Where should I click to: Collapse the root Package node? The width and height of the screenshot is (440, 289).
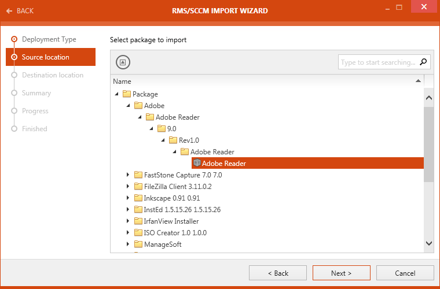click(x=116, y=94)
